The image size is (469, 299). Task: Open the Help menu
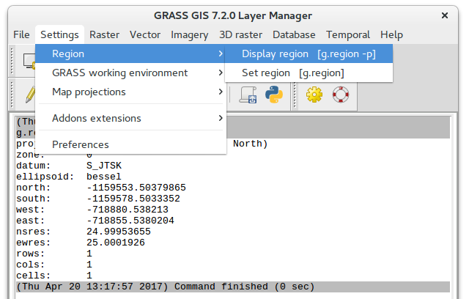(x=391, y=34)
